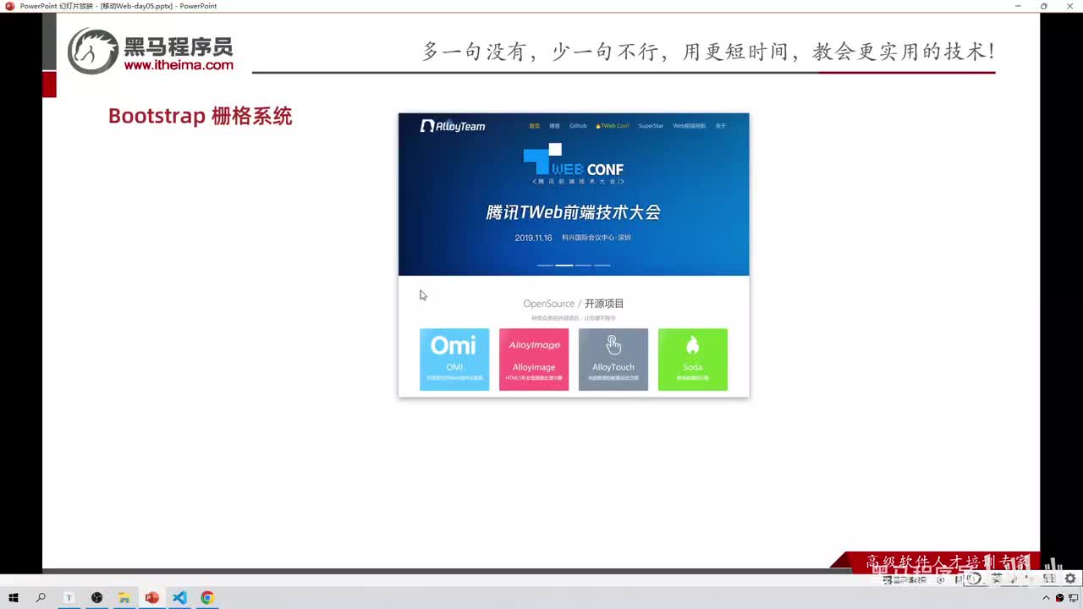Screen dimensions: 1083x609
Task: Click 腾讯TWeb前端技术大会 heading
Action: 573,212
